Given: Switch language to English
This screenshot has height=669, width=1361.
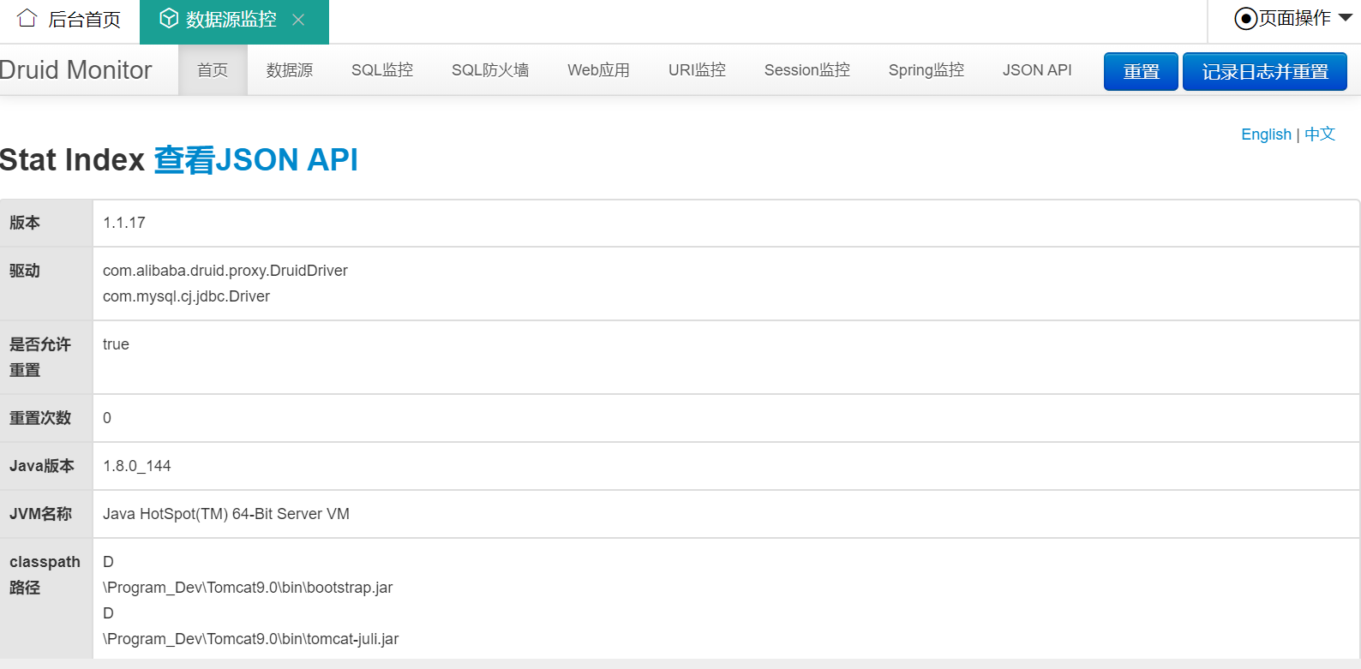Looking at the screenshot, I should [x=1266, y=134].
